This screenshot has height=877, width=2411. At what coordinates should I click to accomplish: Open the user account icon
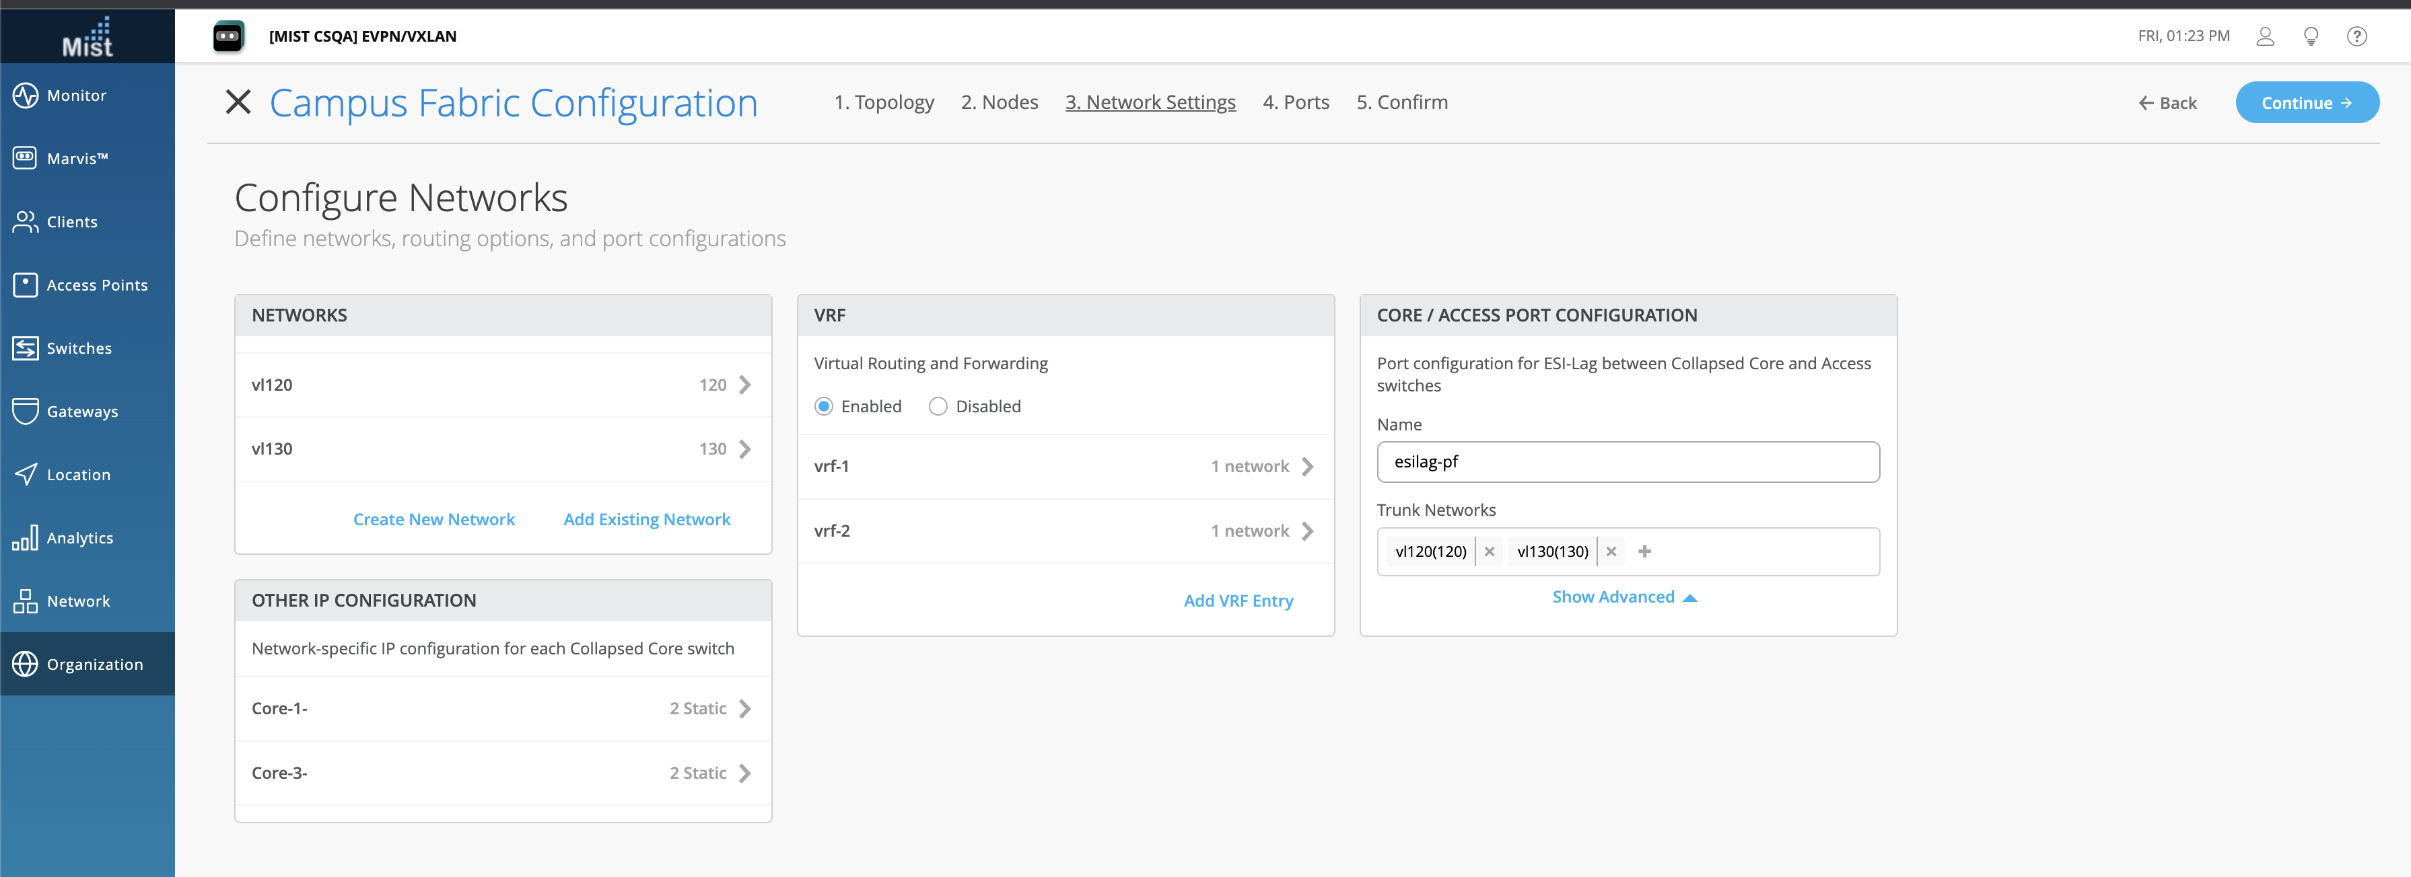[2264, 36]
